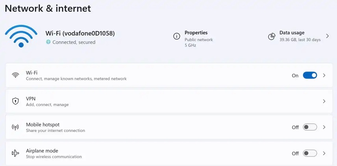The height and width of the screenshot is (166, 337).
Task: Click the Airplane mode plane icon
Action: click(x=15, y=153)
